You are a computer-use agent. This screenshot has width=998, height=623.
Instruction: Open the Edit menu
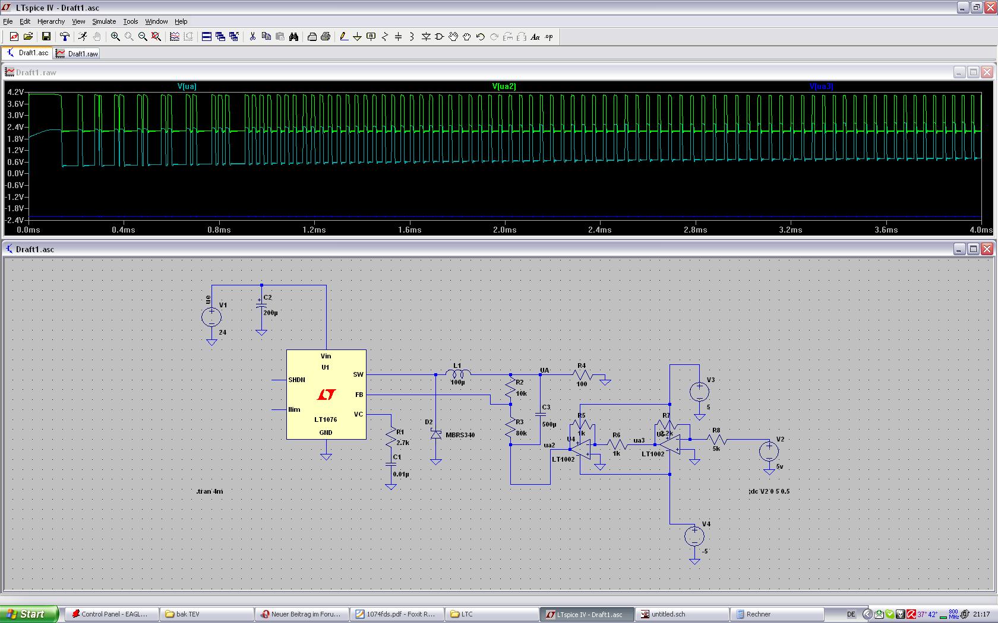tap(25, 21)
